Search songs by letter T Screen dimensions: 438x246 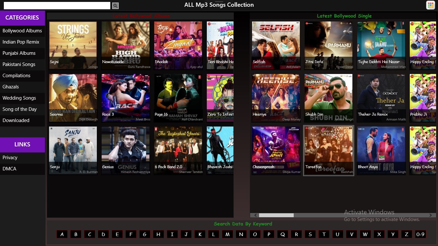coord(324,234)
